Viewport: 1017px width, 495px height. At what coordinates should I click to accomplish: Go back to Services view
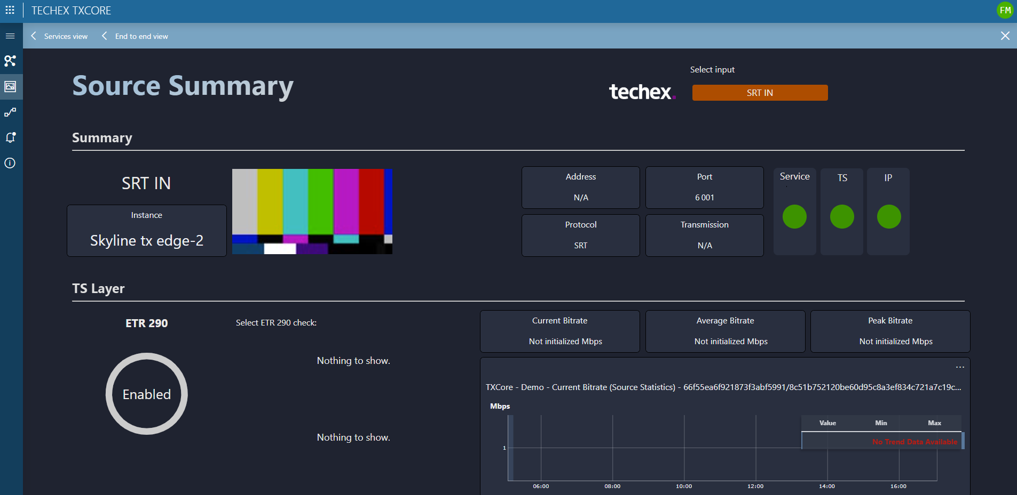pyautogui.click(x=66, y=36)
